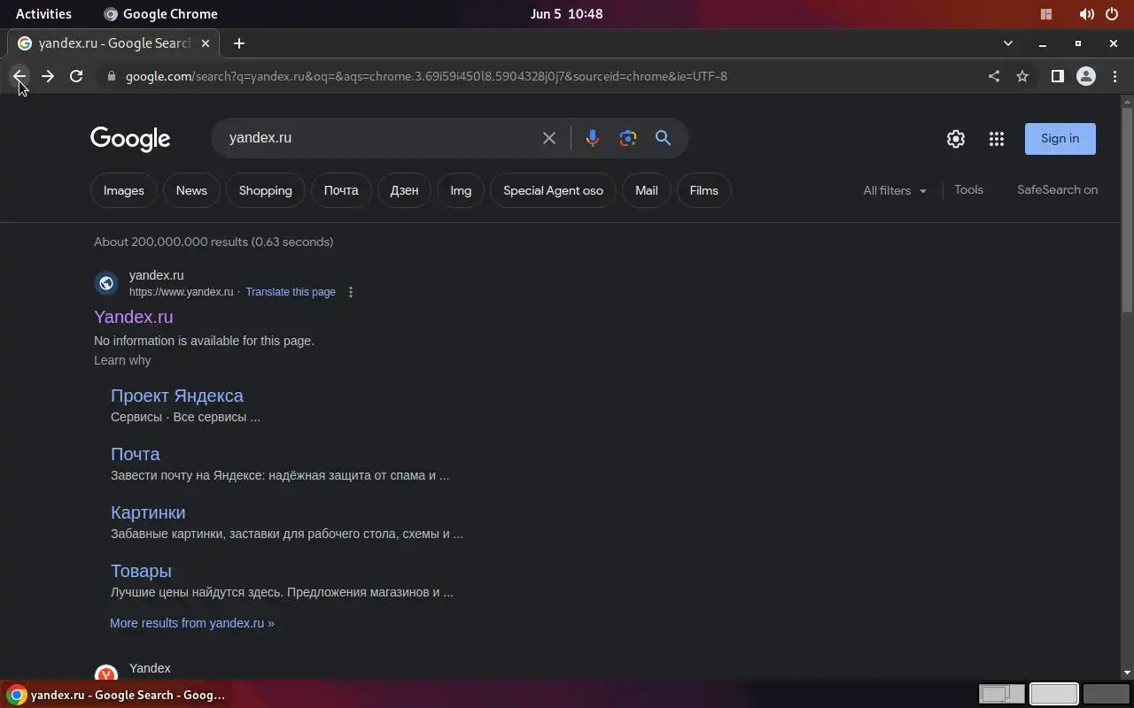
Task: Click the Google logo
Action: click(x=130, y=139)
